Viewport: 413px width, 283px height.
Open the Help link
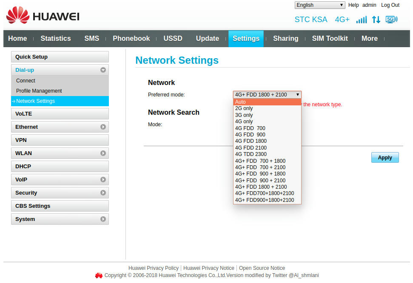coord(353,5)
